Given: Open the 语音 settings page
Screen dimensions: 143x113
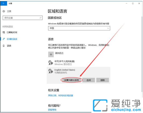Looking at the screenshot, I should click(x=9, y=46).
